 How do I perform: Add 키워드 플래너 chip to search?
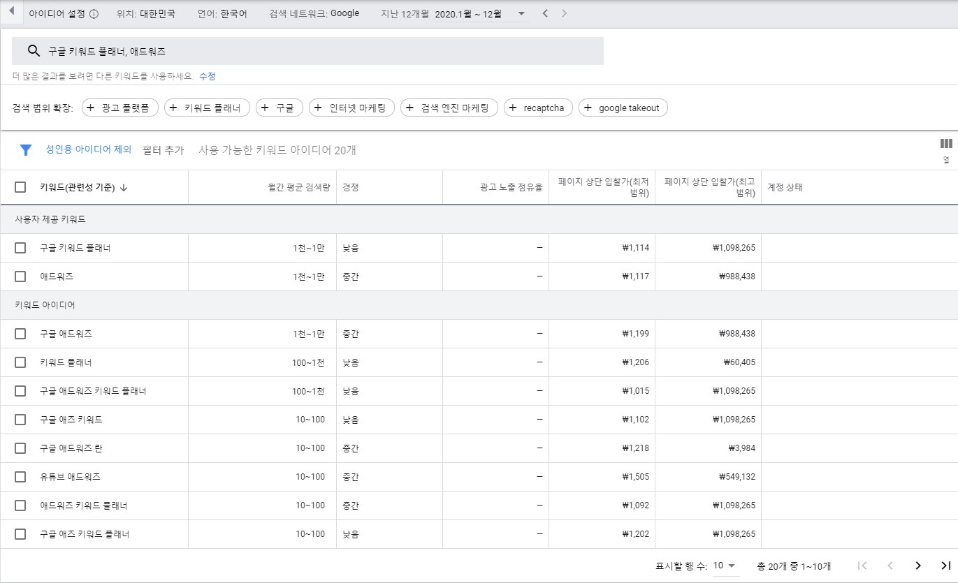207,108
